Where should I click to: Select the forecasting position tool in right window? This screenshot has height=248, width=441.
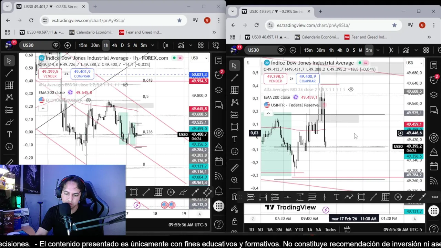coord(235,114)
